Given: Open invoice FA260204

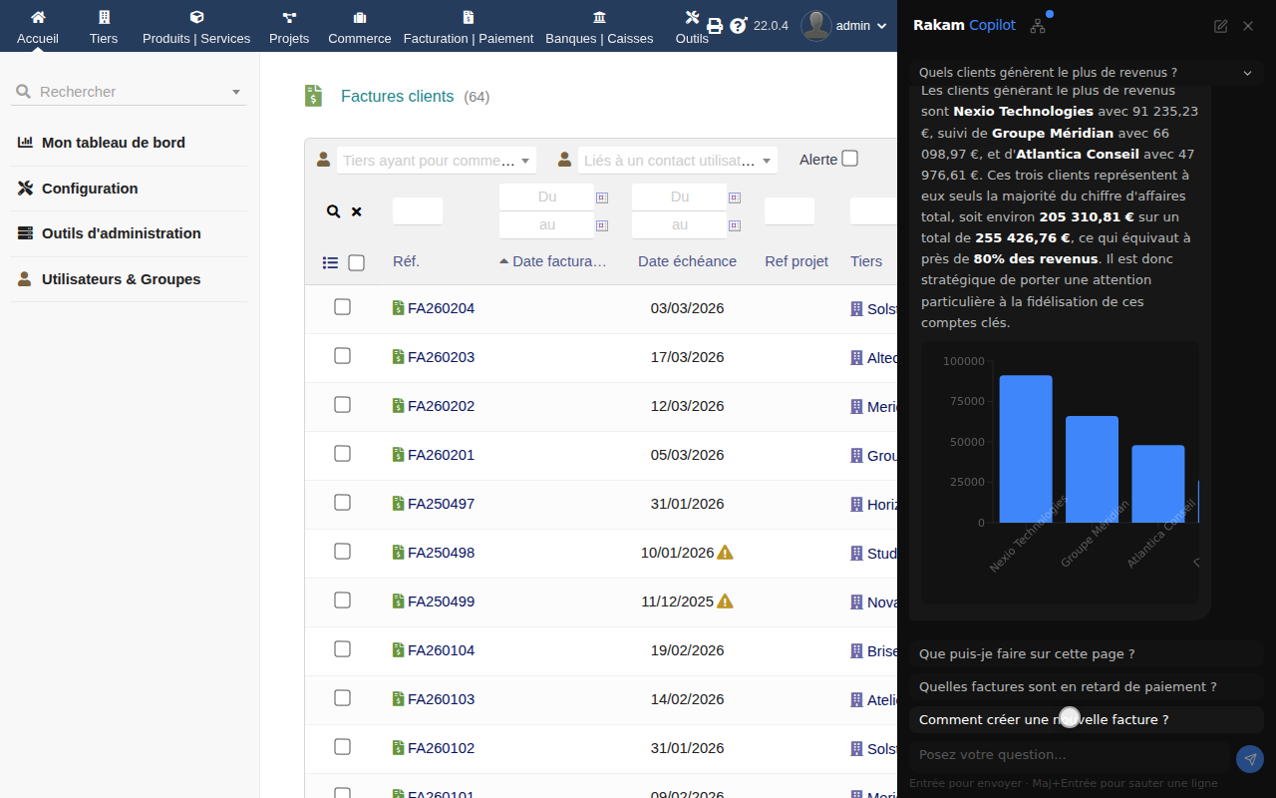Looking at the screenshot, I should [x=441, y=308].
